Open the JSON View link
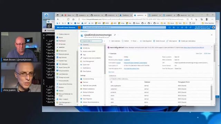The height and width of the screenshot is (124, 221). 207,54
